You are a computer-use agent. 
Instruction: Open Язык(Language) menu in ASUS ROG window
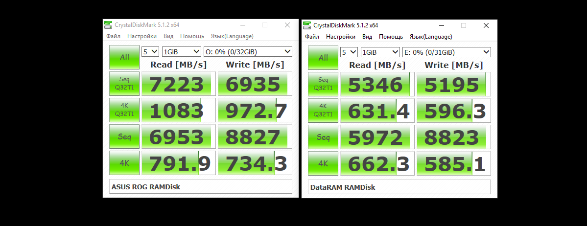pos(232,36)
